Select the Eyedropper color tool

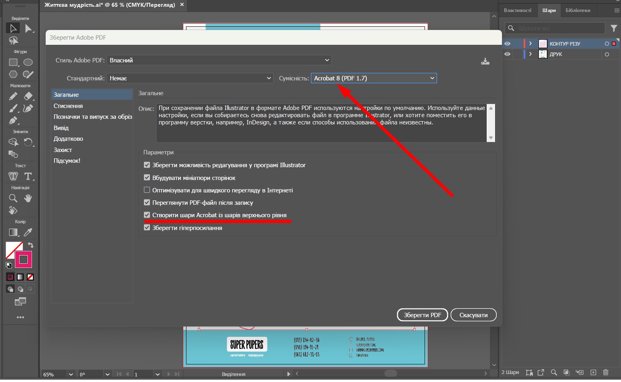(x=28, y=232)
